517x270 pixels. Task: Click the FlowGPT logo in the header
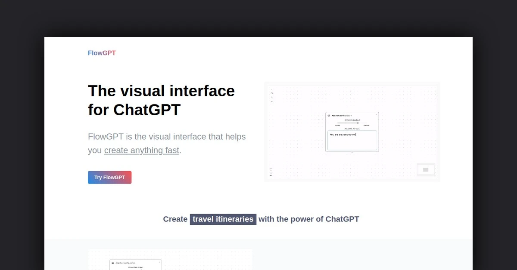pos(102,53)
